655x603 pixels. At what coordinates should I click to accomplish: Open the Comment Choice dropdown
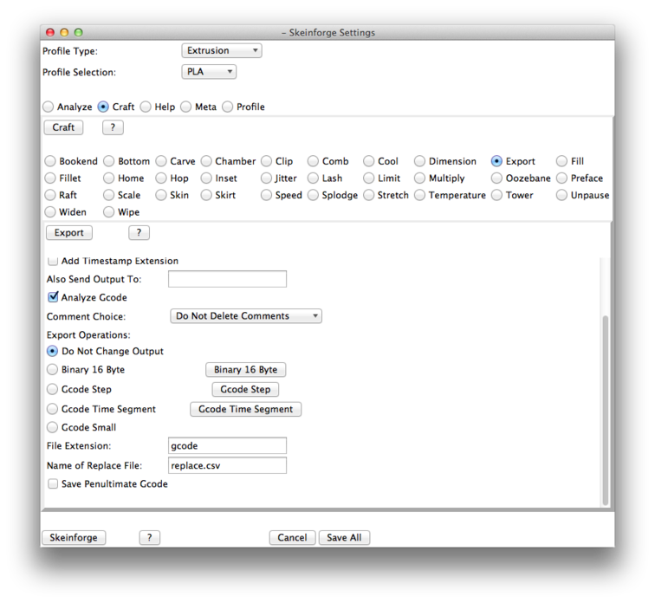coord(245,316)
